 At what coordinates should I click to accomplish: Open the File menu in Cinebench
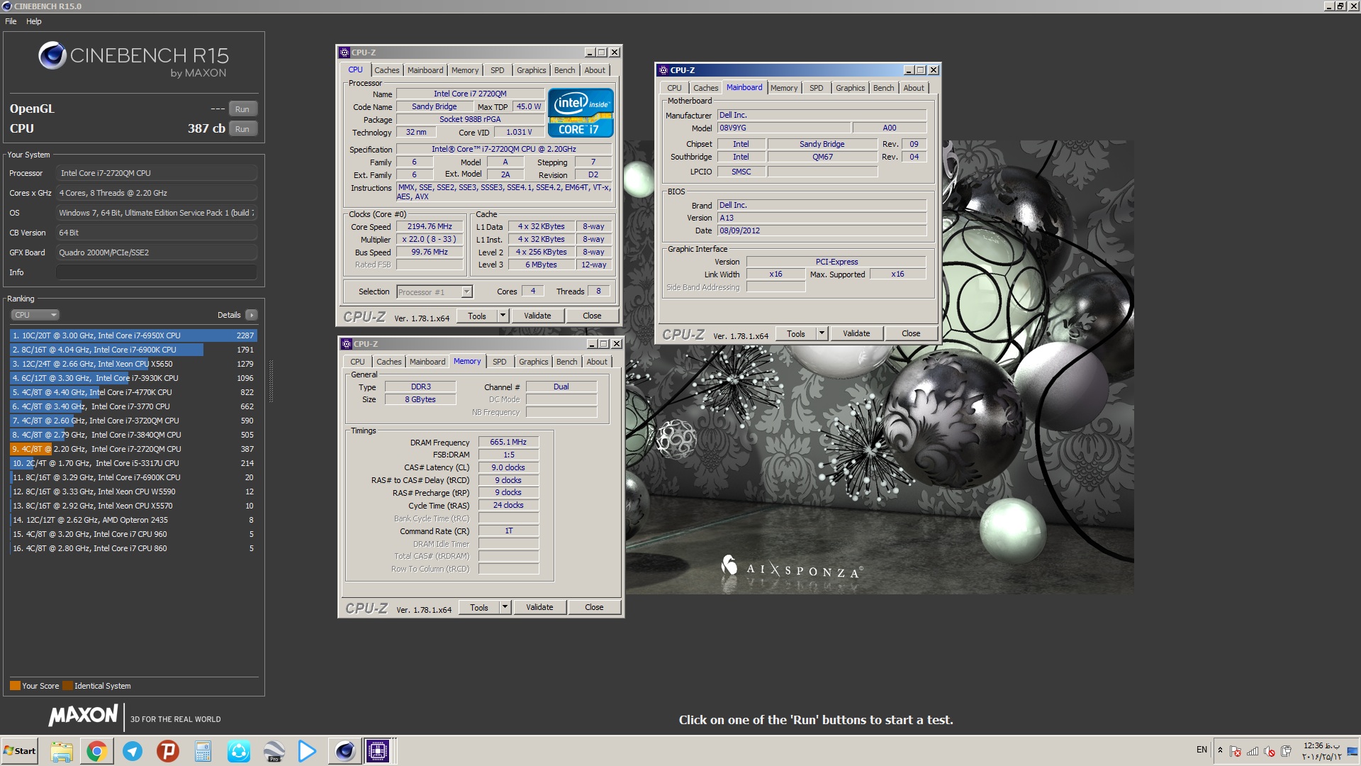pyautogui.click(x=11, y=21)
